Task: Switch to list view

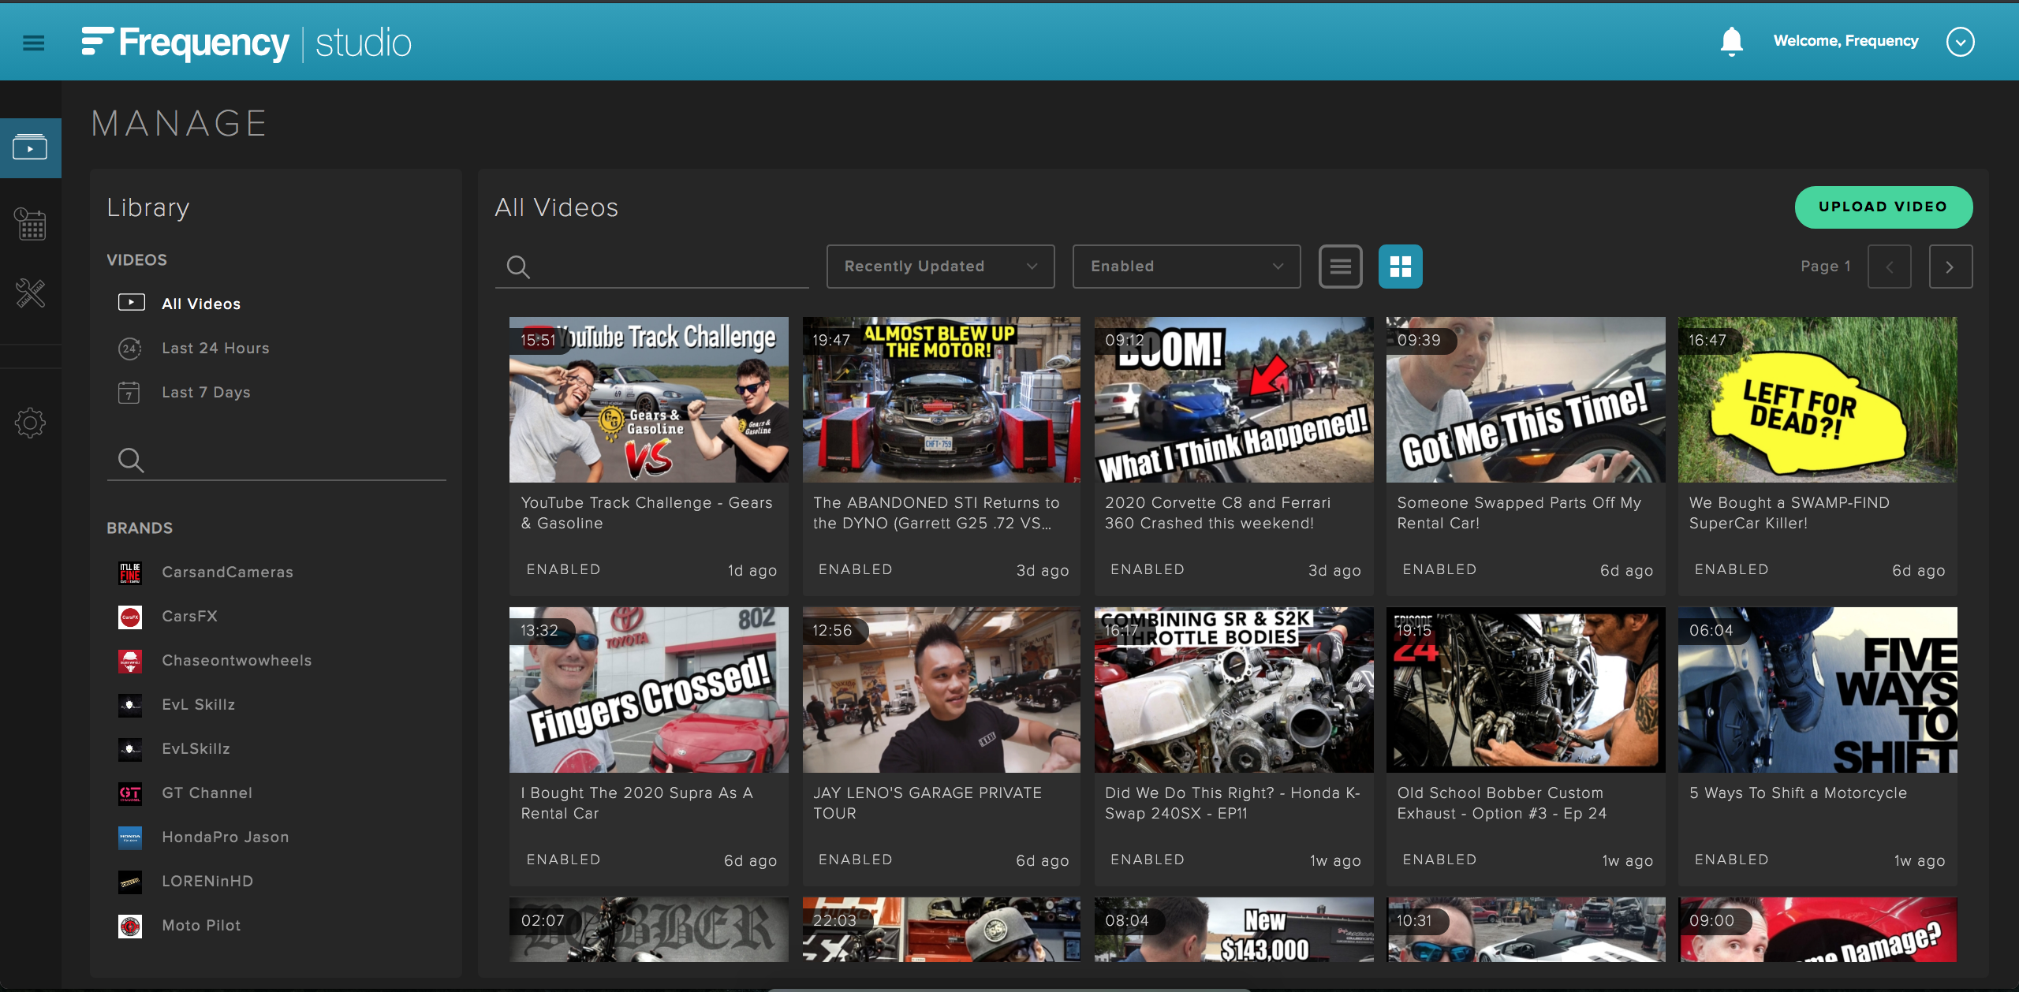Action: click(x=1341, y=267)
